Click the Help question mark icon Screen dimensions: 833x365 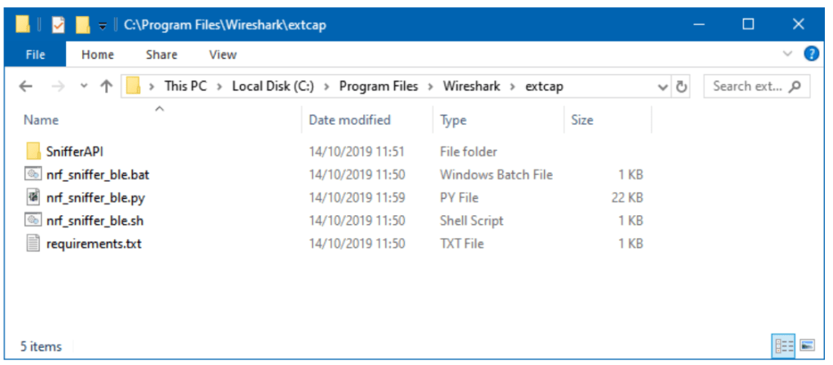[811, 55]
